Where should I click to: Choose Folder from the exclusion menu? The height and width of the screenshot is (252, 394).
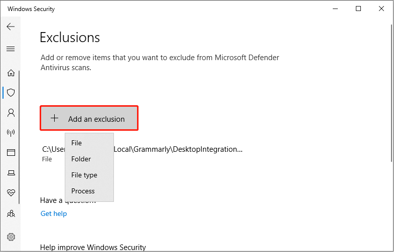coord(81,159)
